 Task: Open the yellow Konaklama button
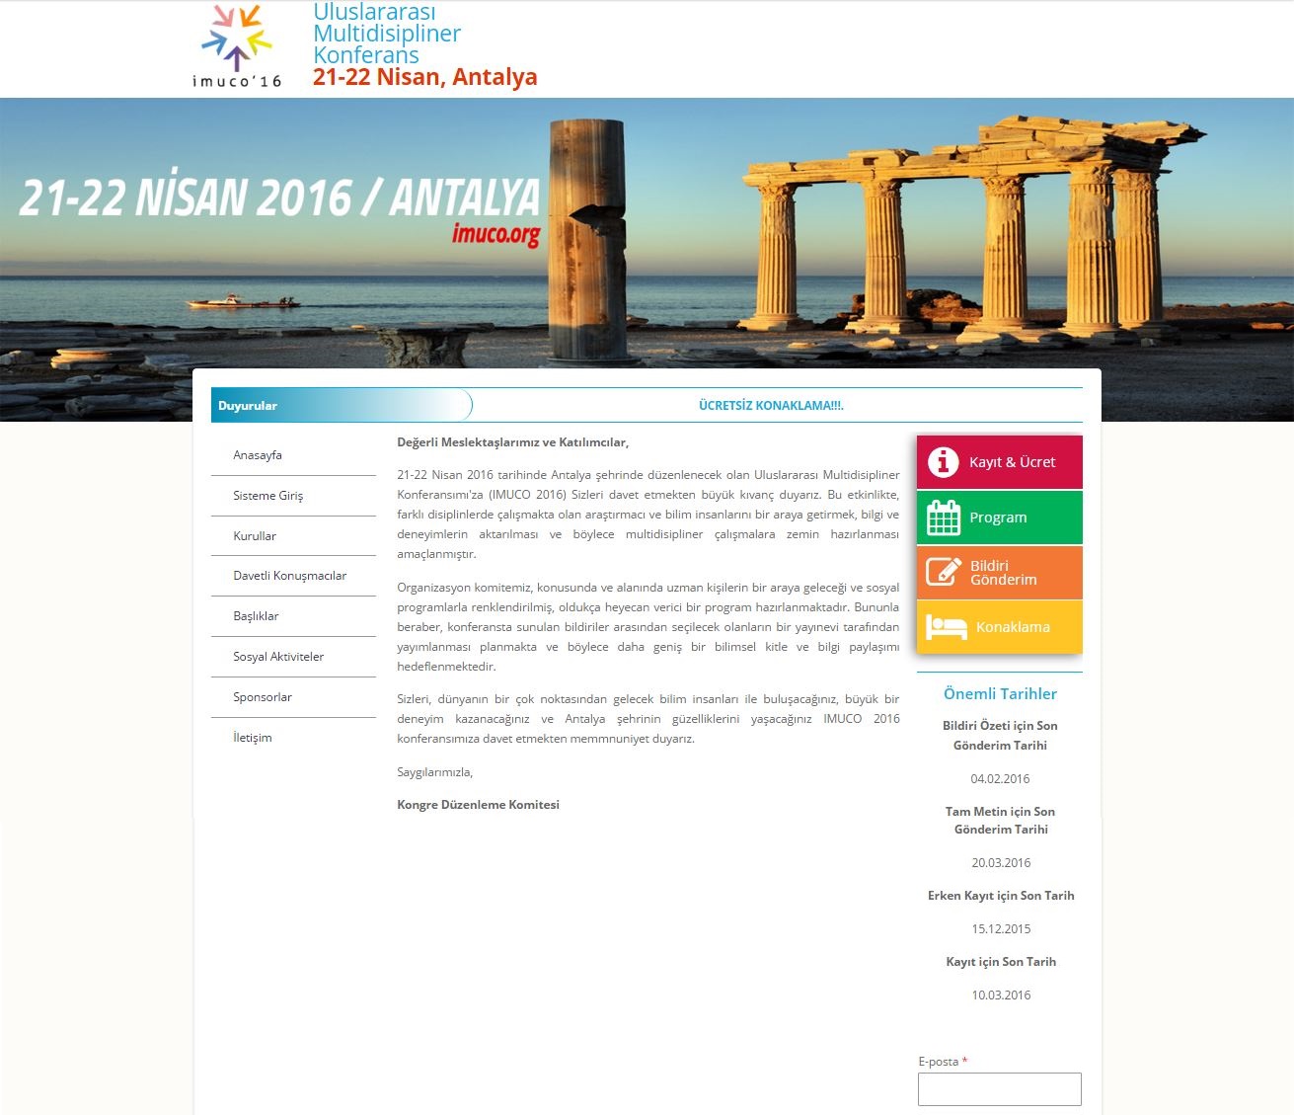(1000, 627)
